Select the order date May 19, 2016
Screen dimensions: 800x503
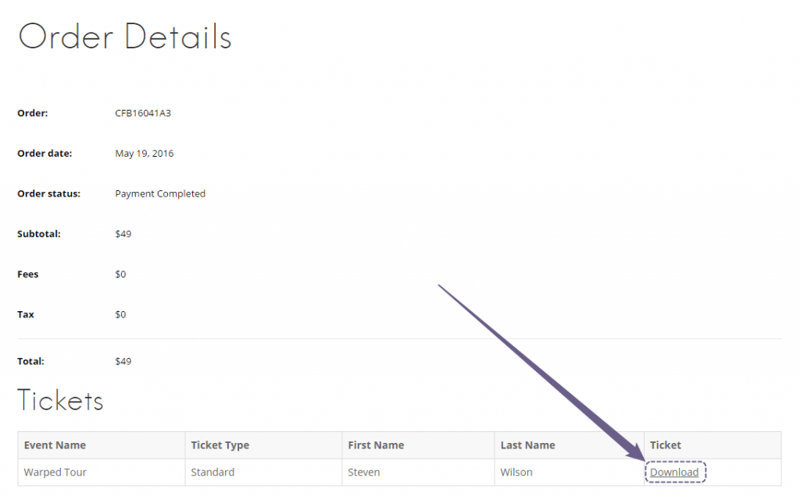145,154
